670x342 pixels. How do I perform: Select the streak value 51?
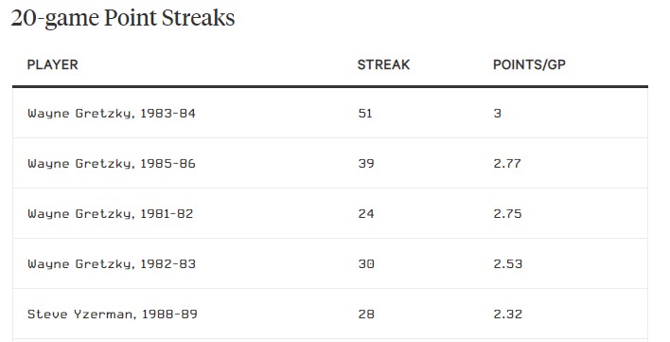[365, 114]
